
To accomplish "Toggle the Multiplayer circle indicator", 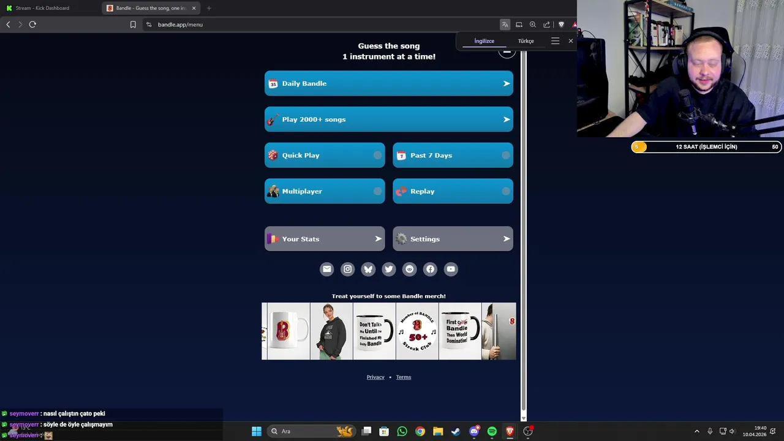I will (x=378, y=191).
